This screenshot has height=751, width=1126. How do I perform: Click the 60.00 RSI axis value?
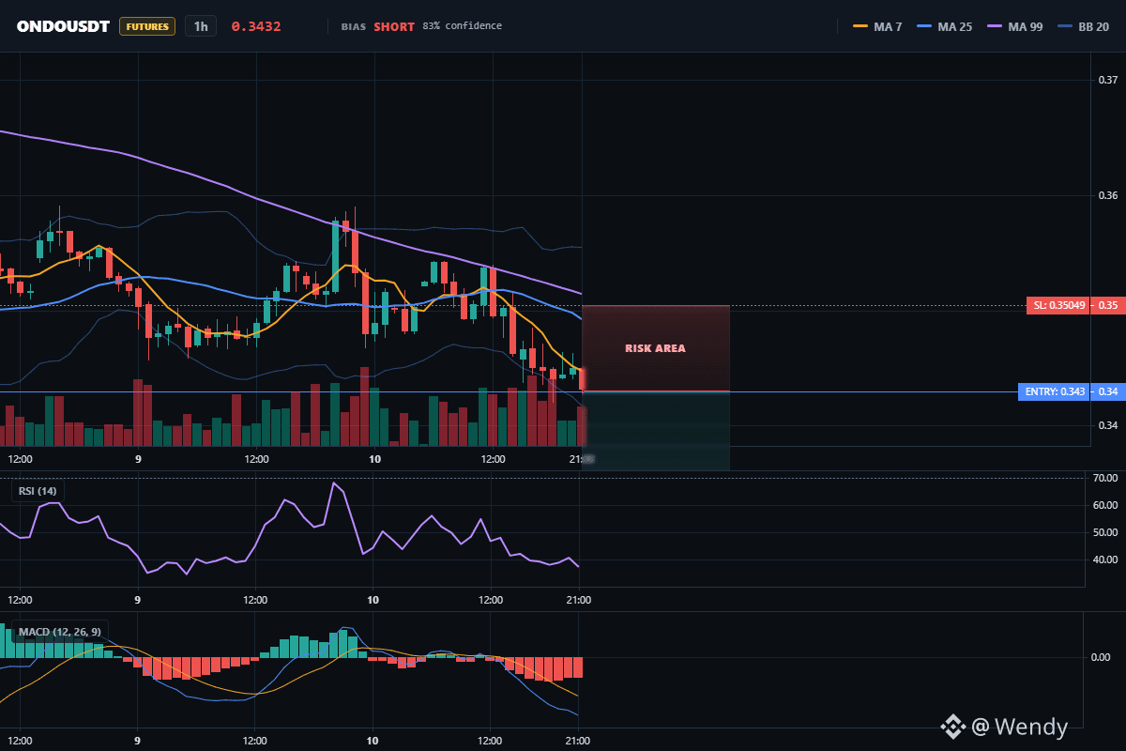1106,505
